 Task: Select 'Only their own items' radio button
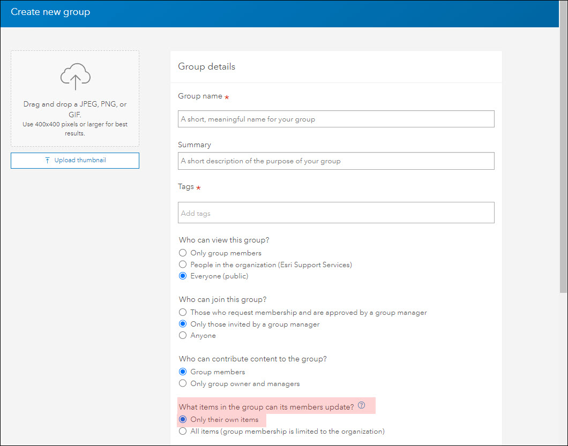pyautogui.click(x=183, y=419)
